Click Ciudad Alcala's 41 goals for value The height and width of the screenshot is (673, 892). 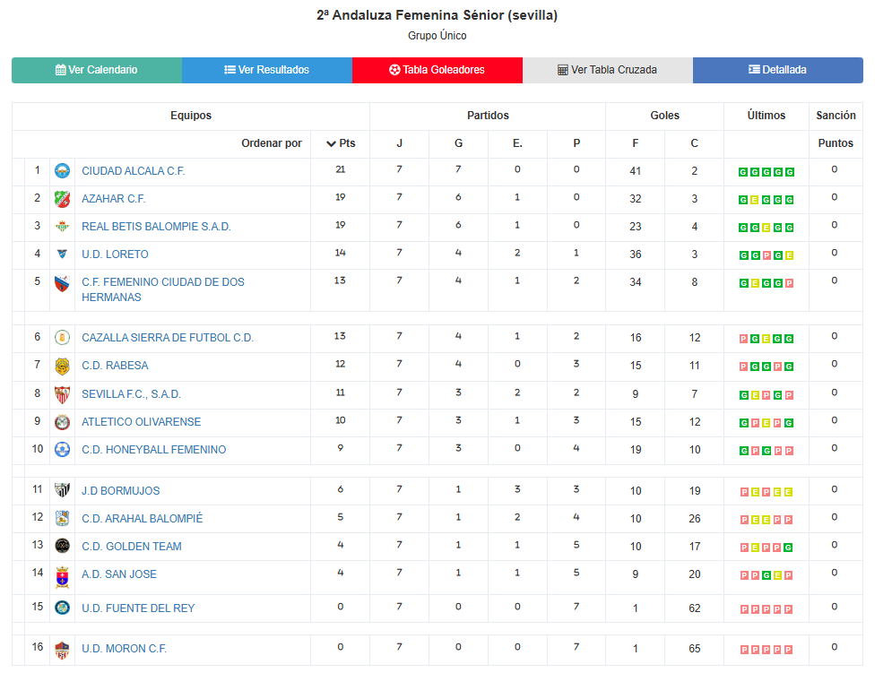pyautogui.click(x=636, y=171)
